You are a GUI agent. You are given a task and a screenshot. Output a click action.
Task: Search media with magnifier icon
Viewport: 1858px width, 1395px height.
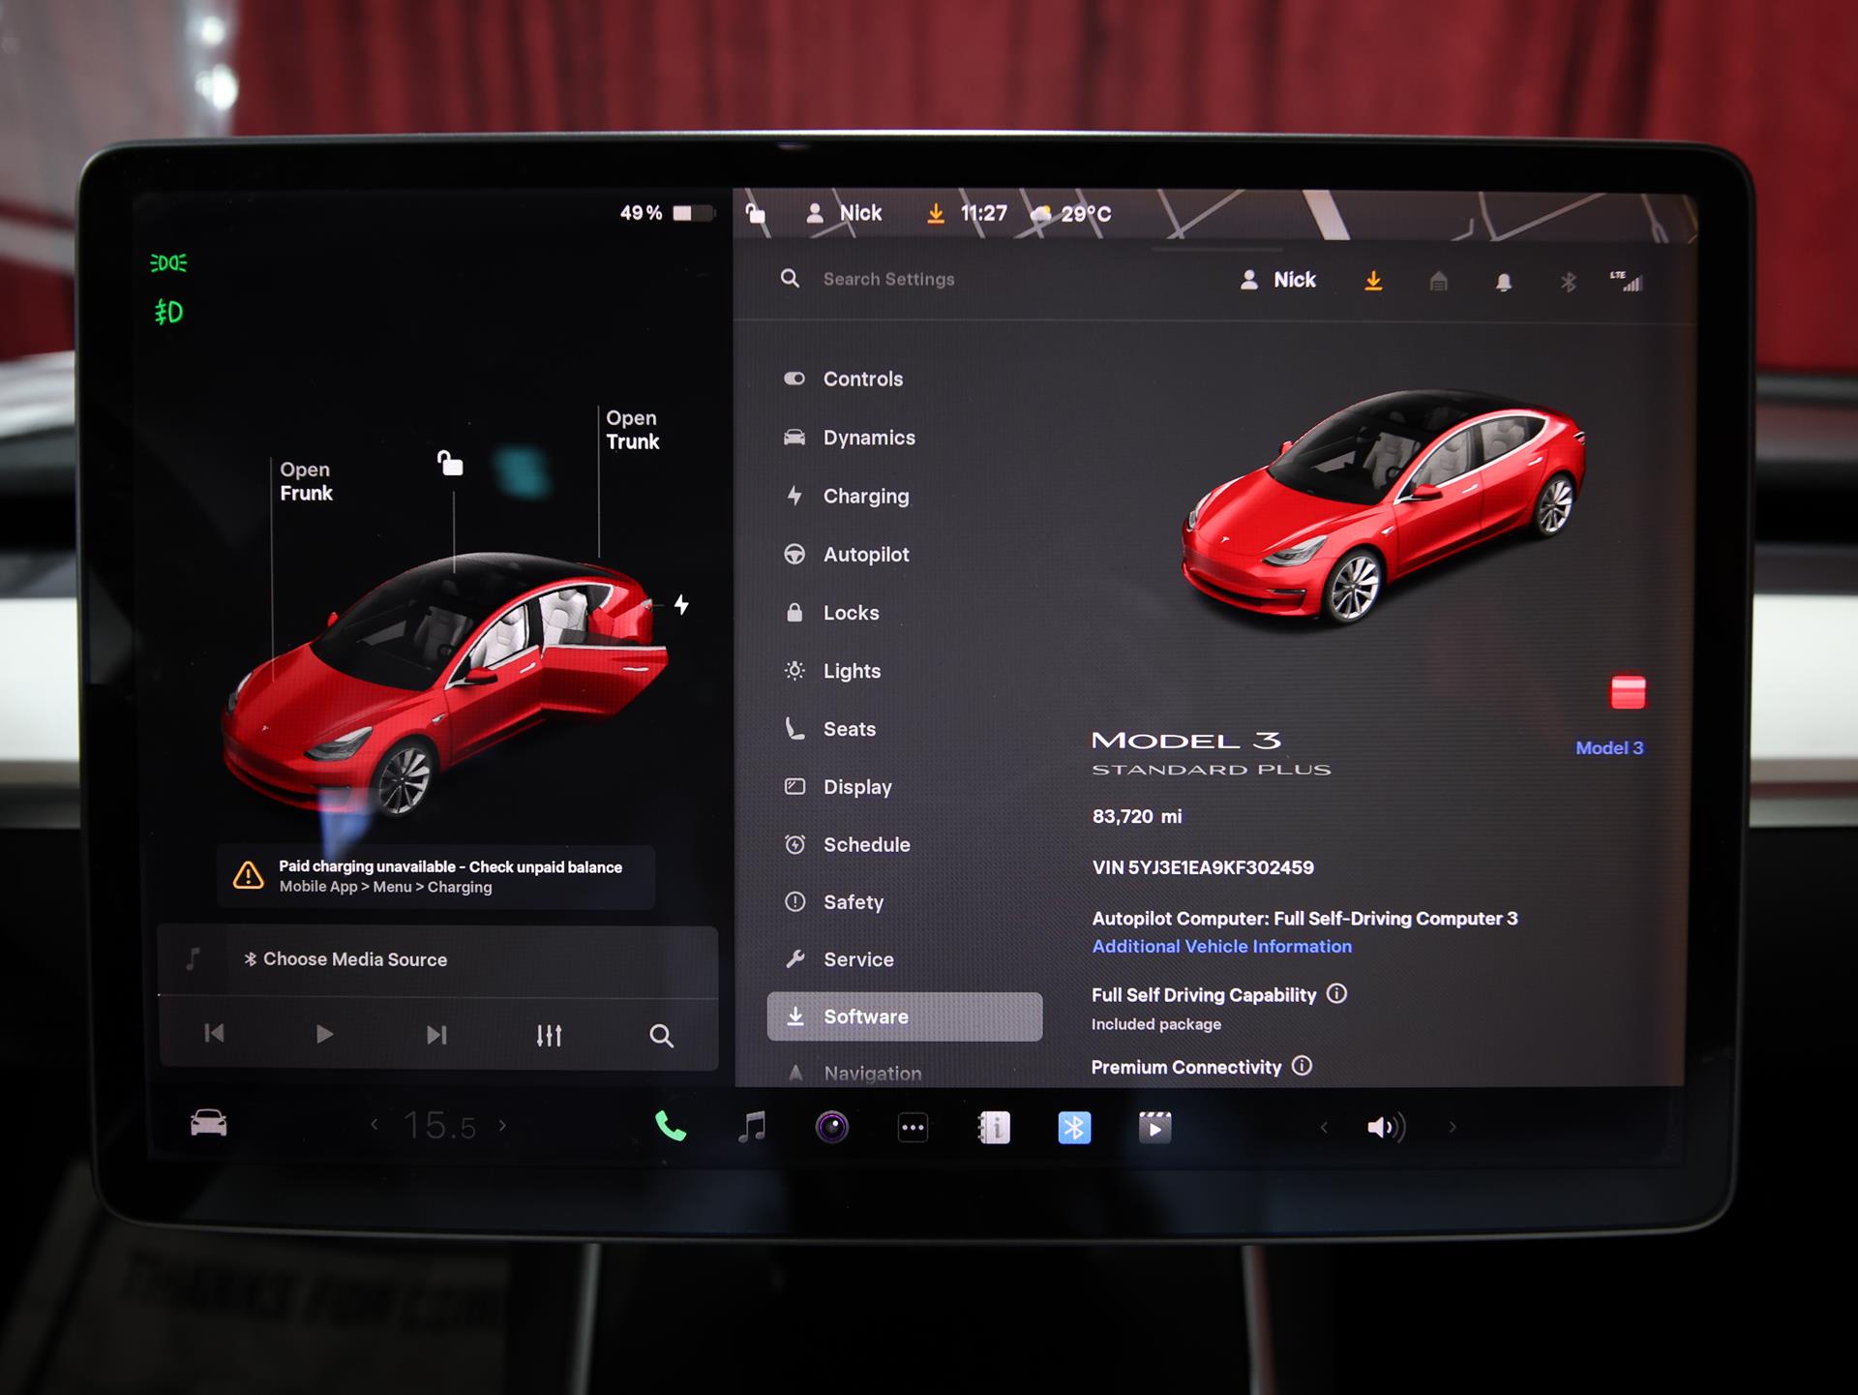(661, 1036)
